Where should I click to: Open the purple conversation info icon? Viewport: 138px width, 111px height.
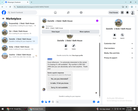(x=97, y=21)
